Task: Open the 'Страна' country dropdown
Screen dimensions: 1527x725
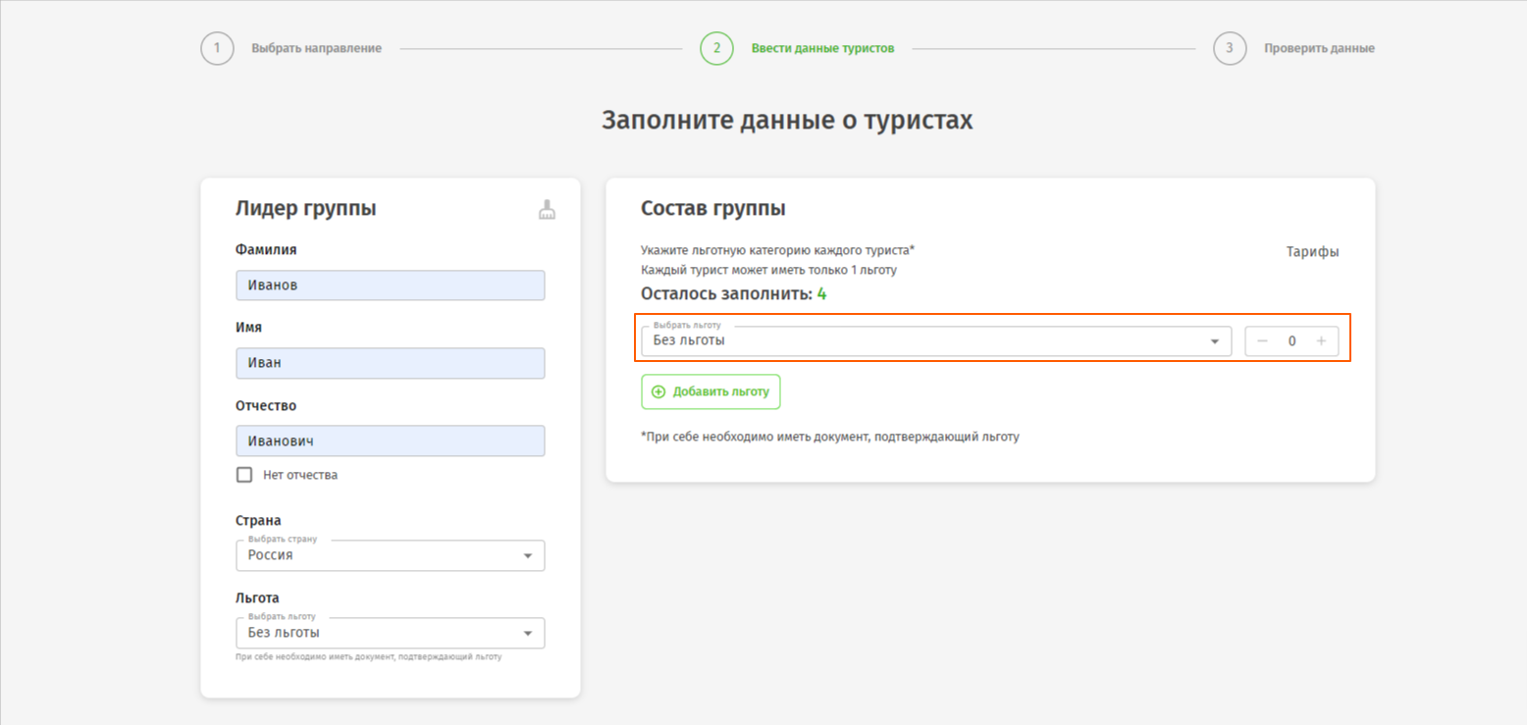Action: pos(390,555)
